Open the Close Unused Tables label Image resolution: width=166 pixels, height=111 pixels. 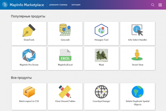[65, 101]
